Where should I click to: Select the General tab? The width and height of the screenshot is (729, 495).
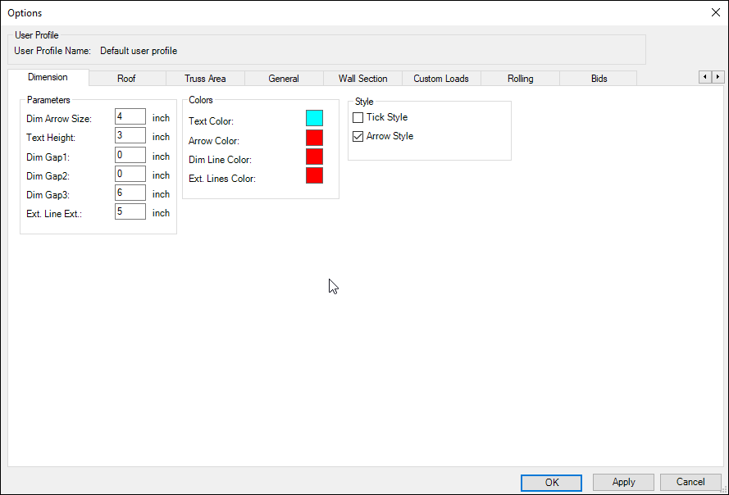[x=284, y=79]
